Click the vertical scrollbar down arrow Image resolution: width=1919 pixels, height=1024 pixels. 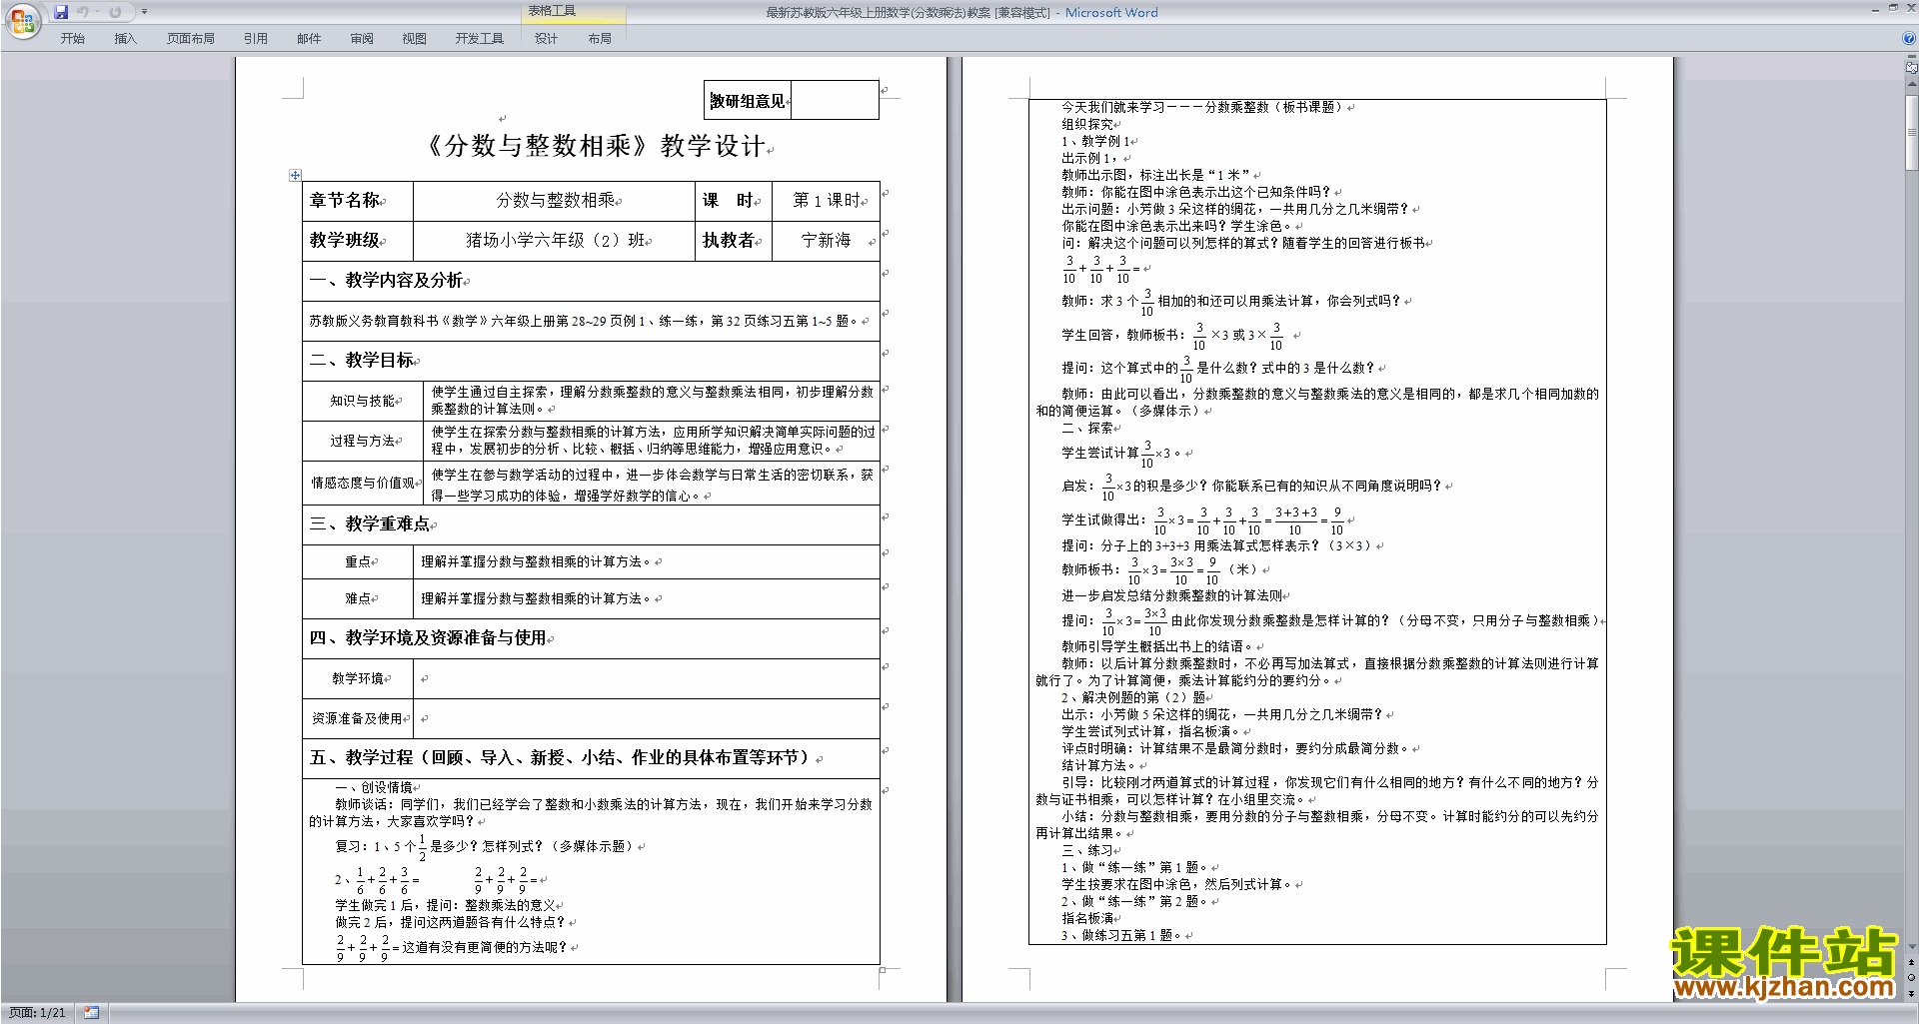coord(1911,946)
